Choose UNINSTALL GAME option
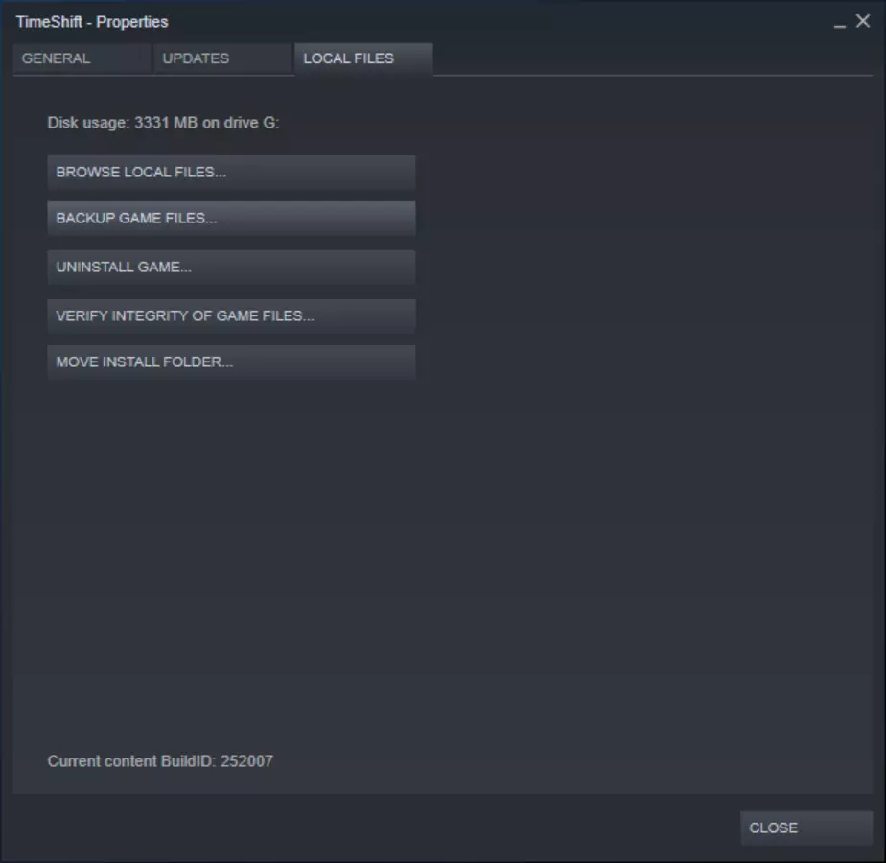886x863 pixels. (x=232, y=267)
